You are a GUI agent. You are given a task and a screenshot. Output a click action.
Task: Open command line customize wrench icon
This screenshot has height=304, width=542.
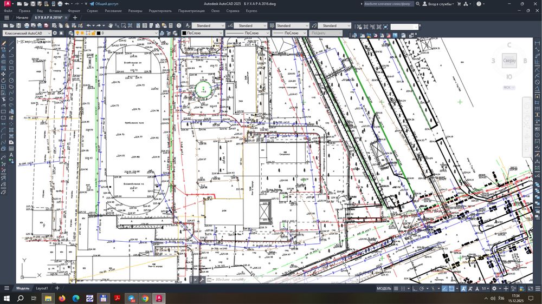tap(202, 280)
